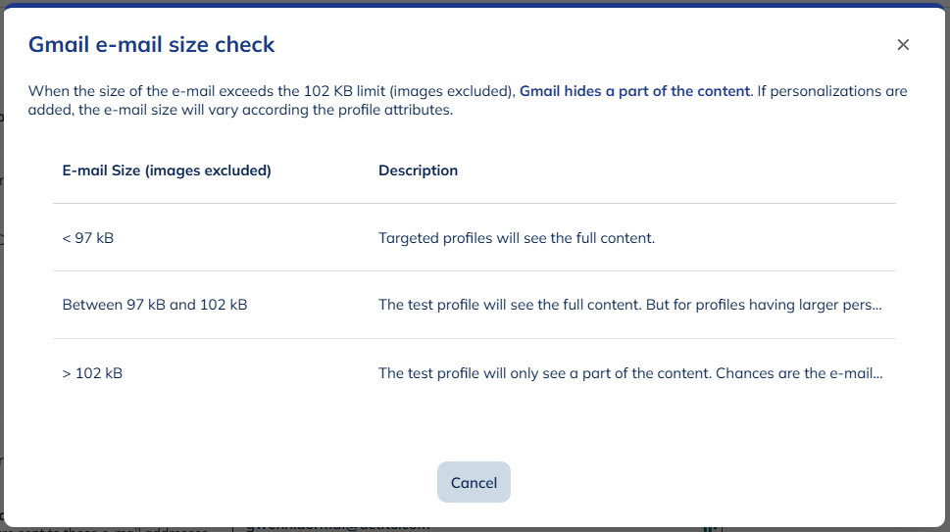Click the Cancel button
The width and height of the screenshot is (950, 532).
point(474,482)
